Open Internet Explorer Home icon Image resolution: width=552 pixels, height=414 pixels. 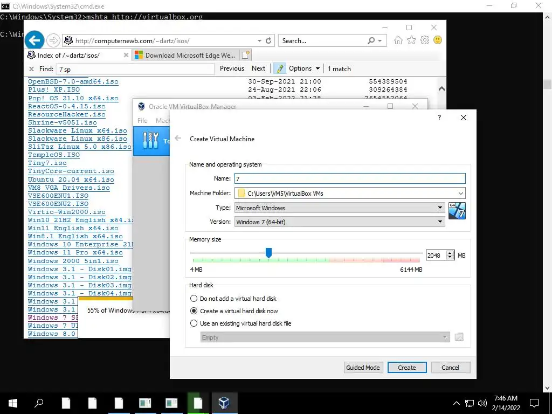[398, 40]
